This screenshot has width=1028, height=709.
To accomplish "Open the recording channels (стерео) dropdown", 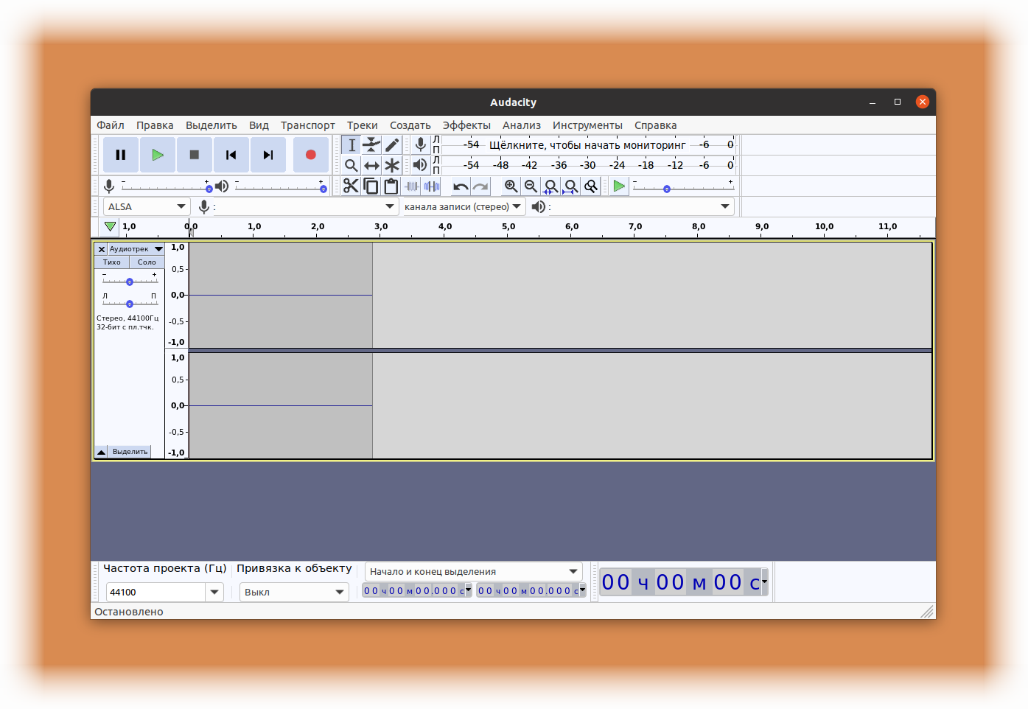I will pyautogui.click(x=463, y=206).
